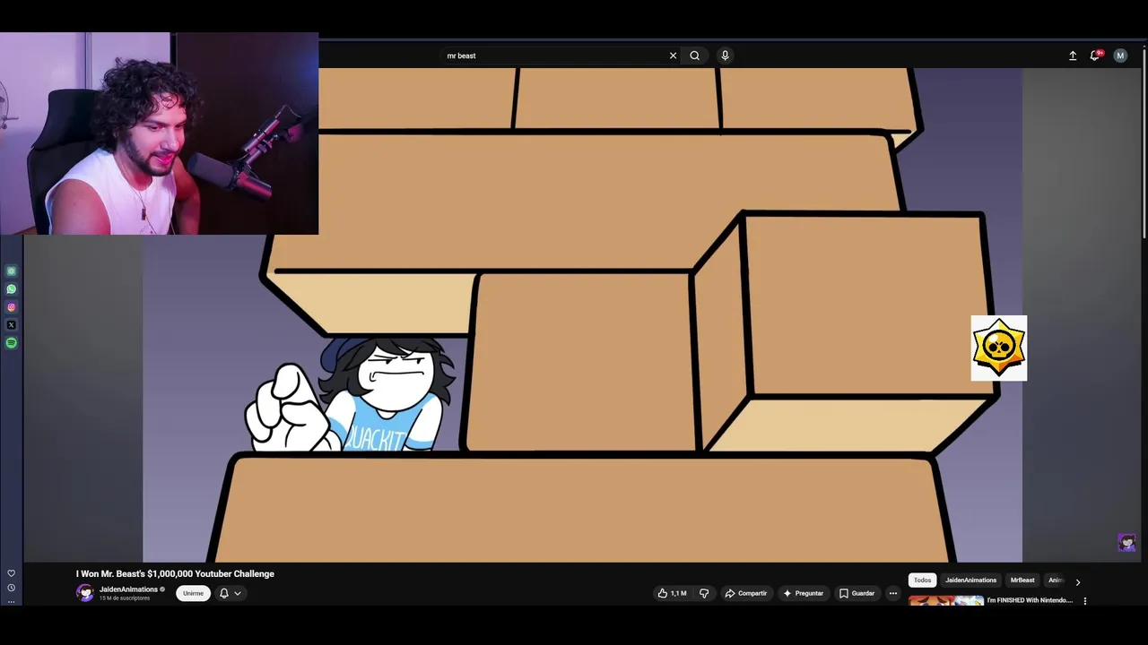
Task: Expand subscription notification bell dropdown
Action: [230, 593]
